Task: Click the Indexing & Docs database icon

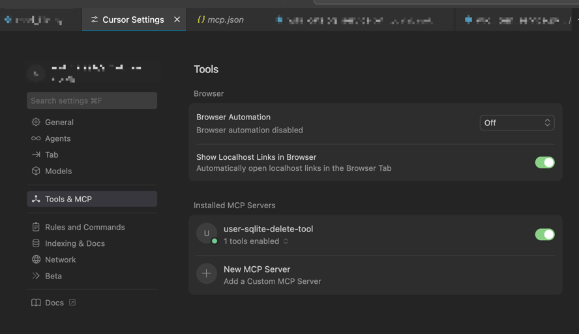Action: [x=36, y=243]
